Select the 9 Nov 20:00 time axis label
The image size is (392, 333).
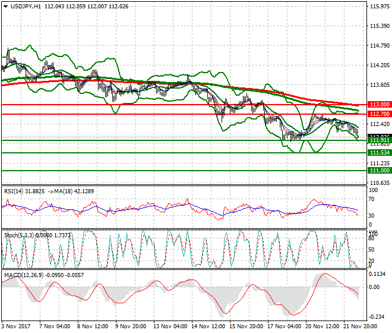tap(131, 326)
